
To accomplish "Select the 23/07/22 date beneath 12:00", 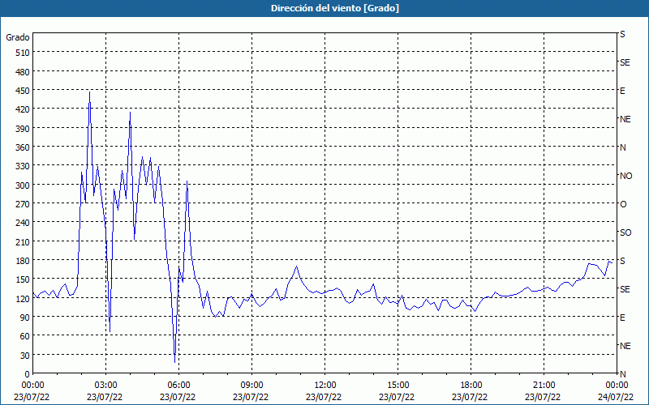I will pyautogui.click(x=324, y=397).
